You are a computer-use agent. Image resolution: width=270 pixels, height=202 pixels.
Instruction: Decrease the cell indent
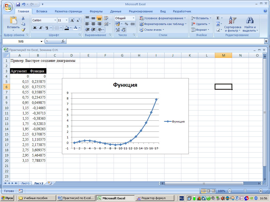coord(87,30)
